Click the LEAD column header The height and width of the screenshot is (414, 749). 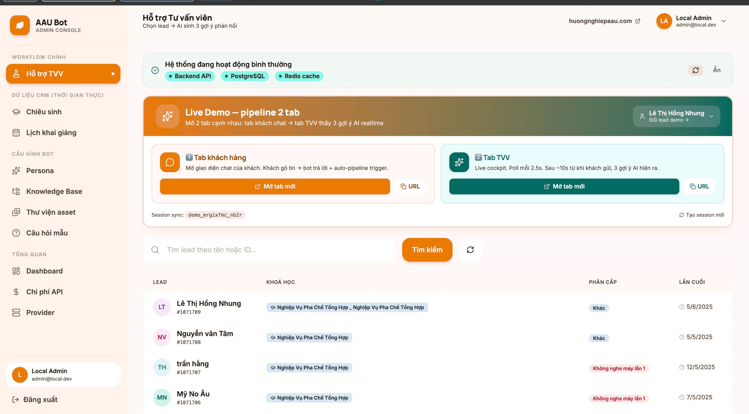point(160,282)
